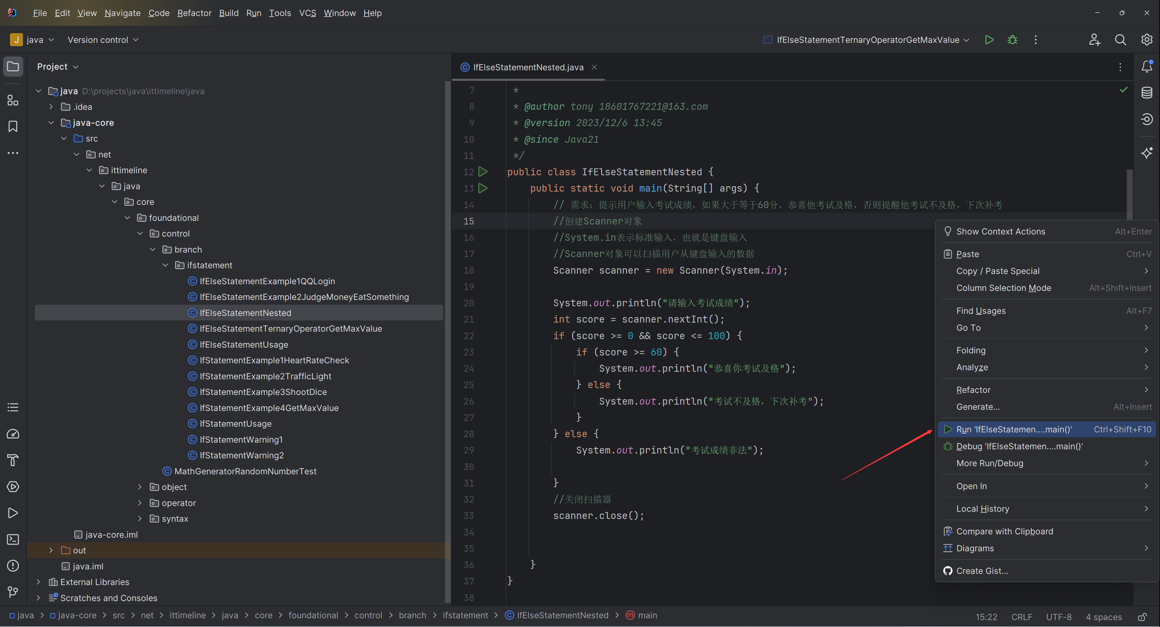Screen dimensions: 1160x627
Task: Expand External Libraries node
Action: tap(38, 582)
